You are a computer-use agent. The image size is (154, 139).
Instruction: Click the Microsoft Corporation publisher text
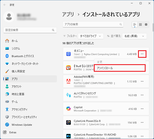click(x=85, y=111)
